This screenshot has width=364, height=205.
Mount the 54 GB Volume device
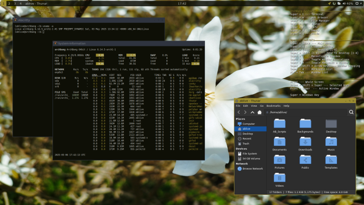[x=251, y=159]
